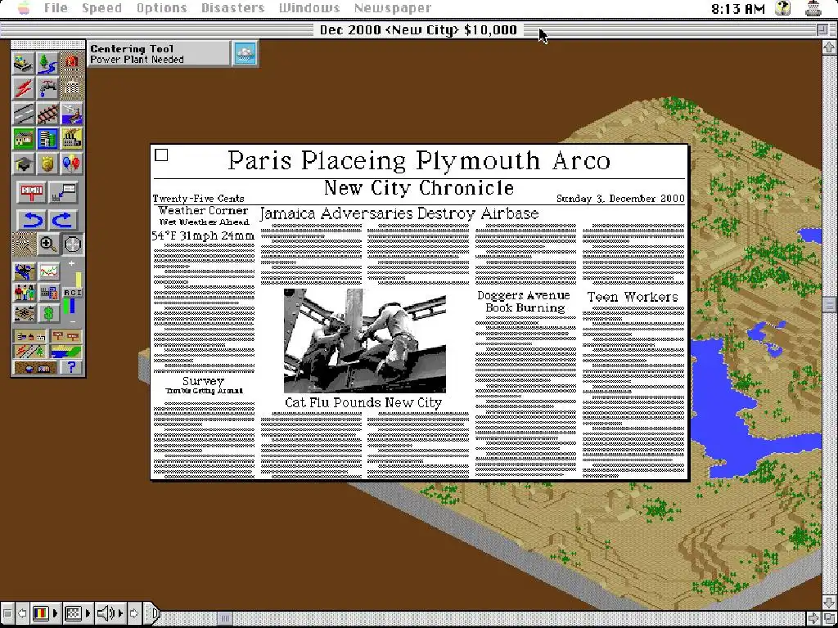Click the Help question mark toolbar button
Viewport: 838px width, 628px height.
(x=71, y=367)
